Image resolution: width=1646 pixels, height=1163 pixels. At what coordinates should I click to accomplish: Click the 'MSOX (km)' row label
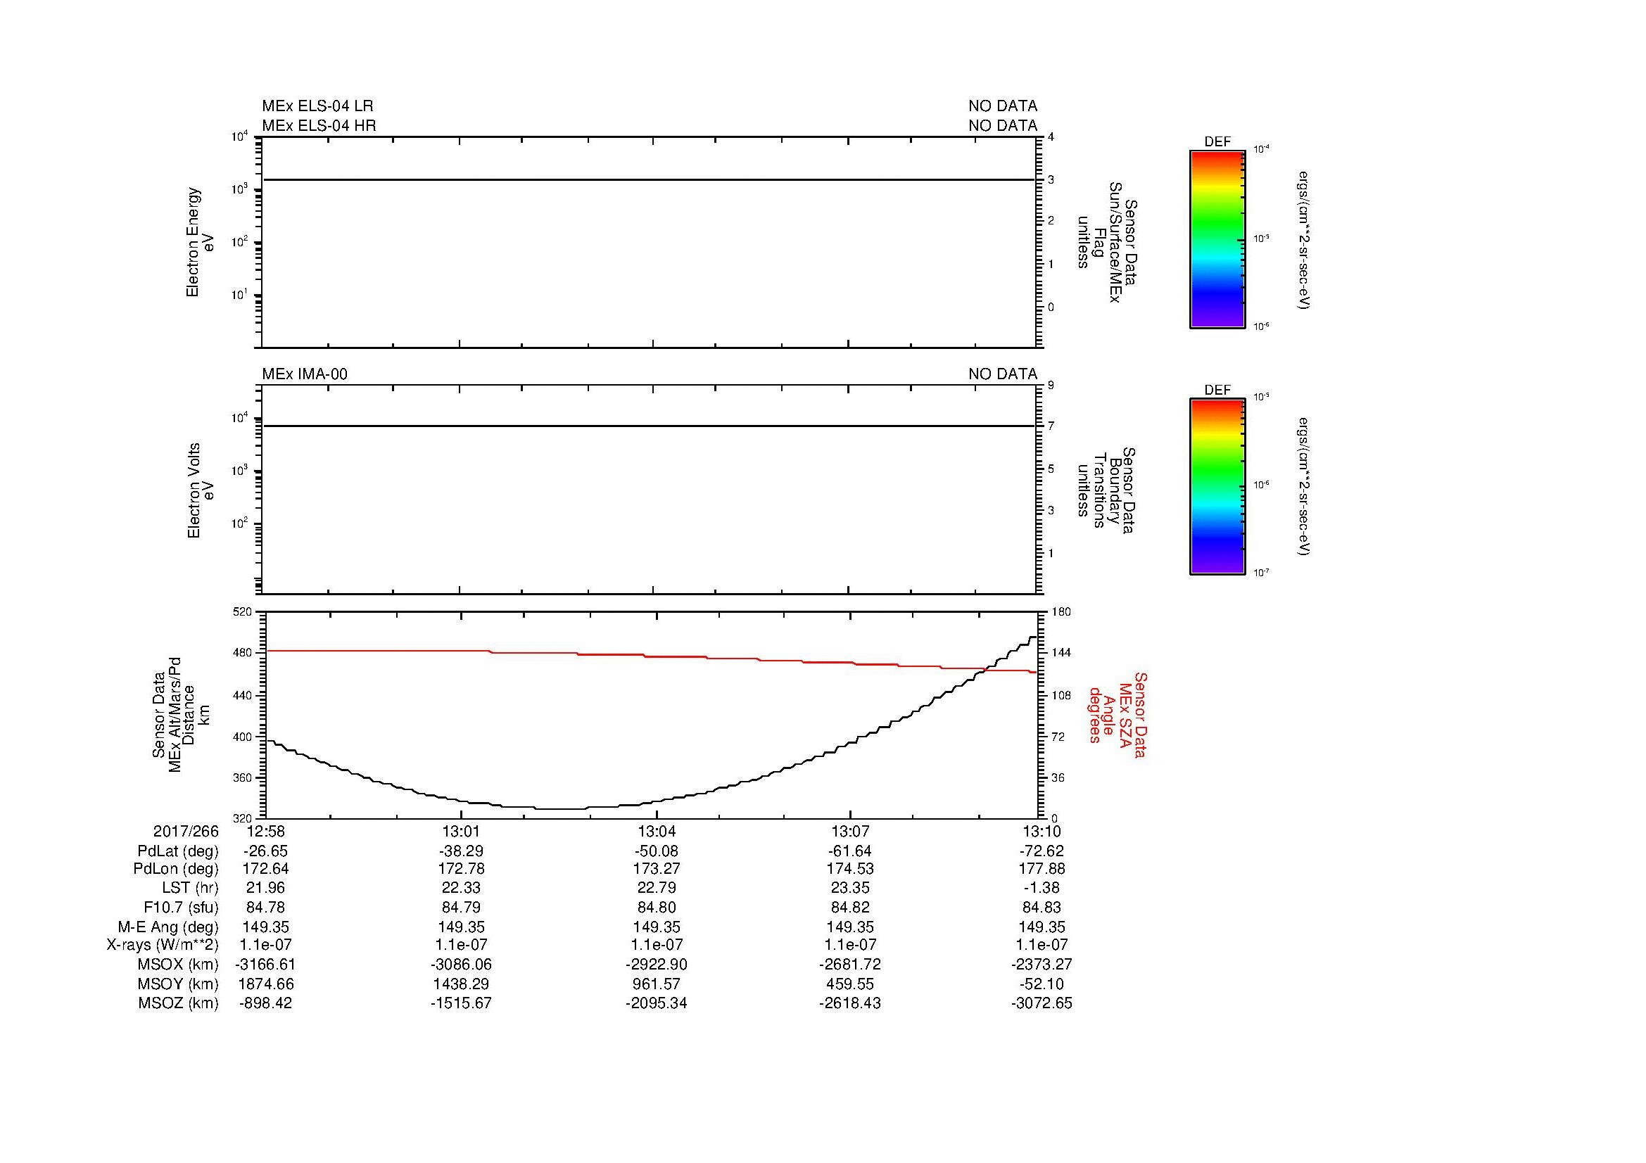click(x=179, y=965)
